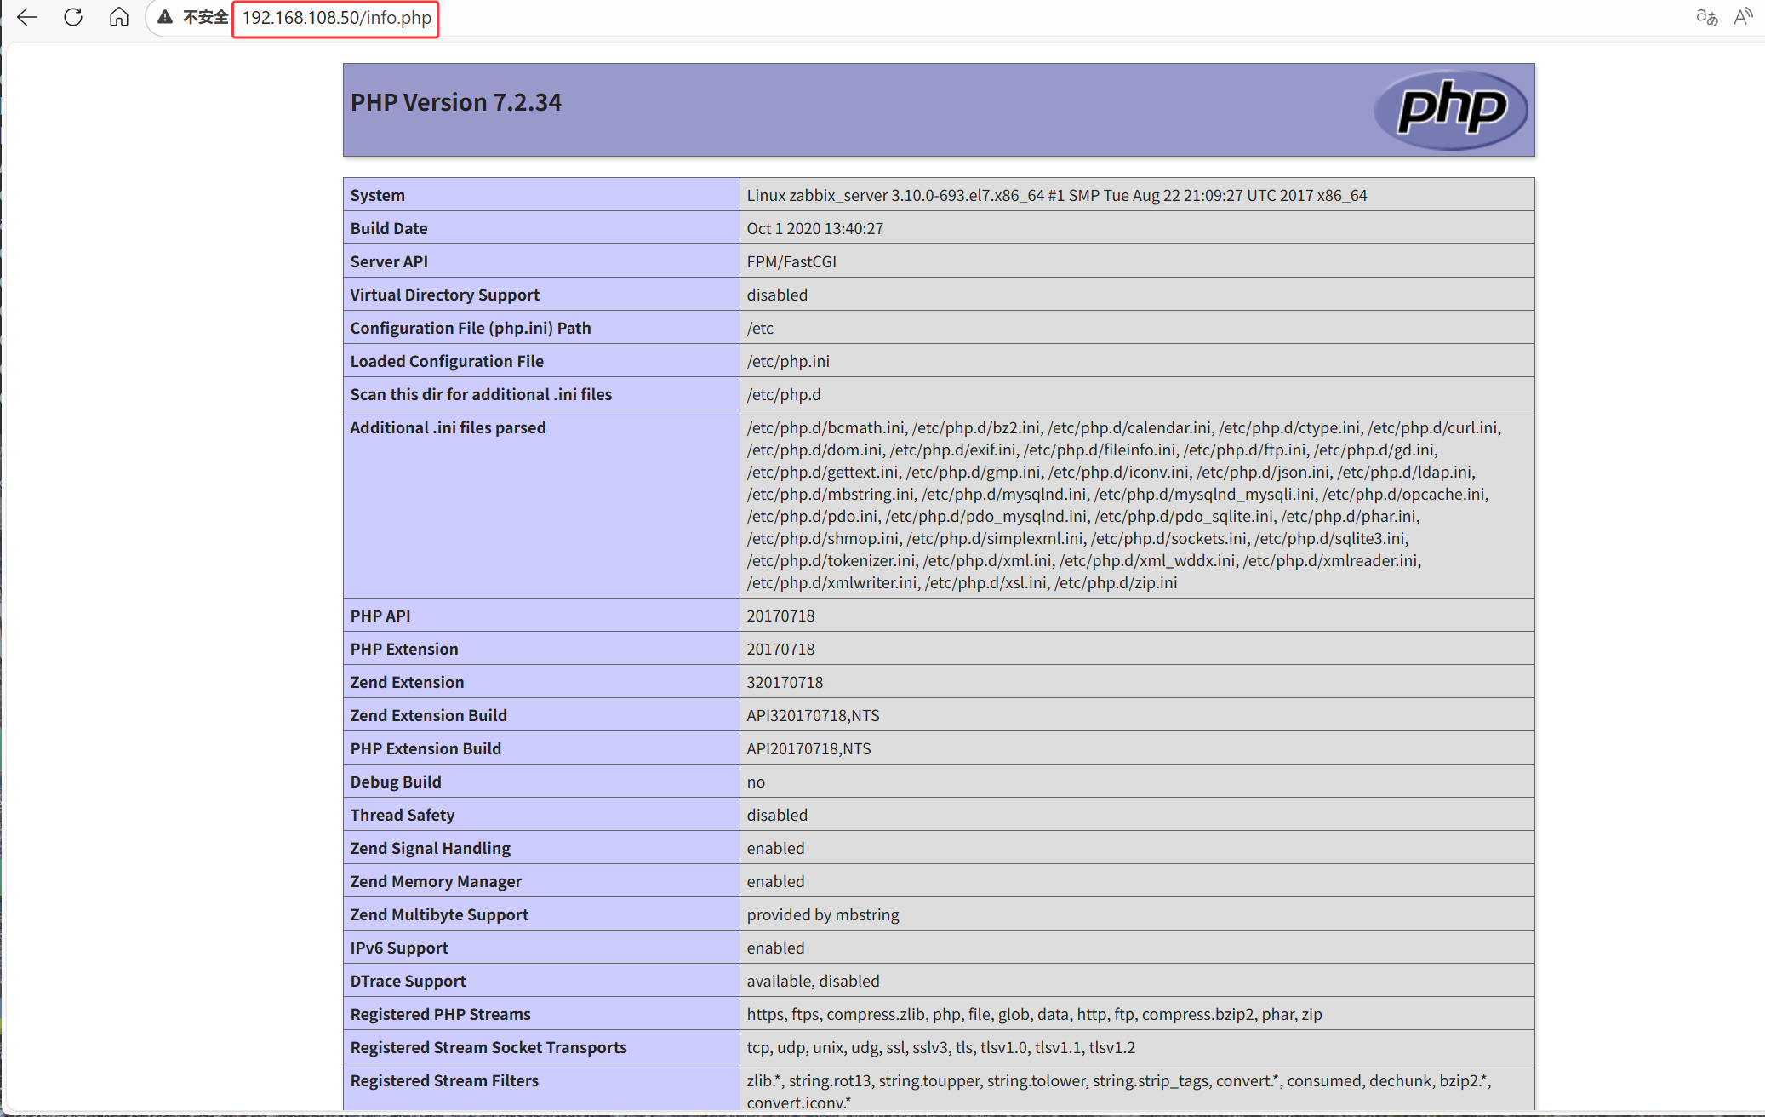Click the Zend Extension Build label
The height and width of the screenshot is (1117, 1765).
(429, 715)
